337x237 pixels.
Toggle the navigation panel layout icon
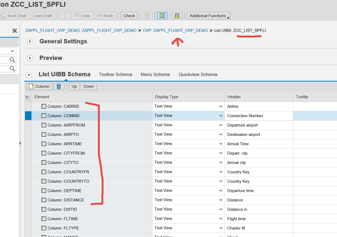point(162,16)
